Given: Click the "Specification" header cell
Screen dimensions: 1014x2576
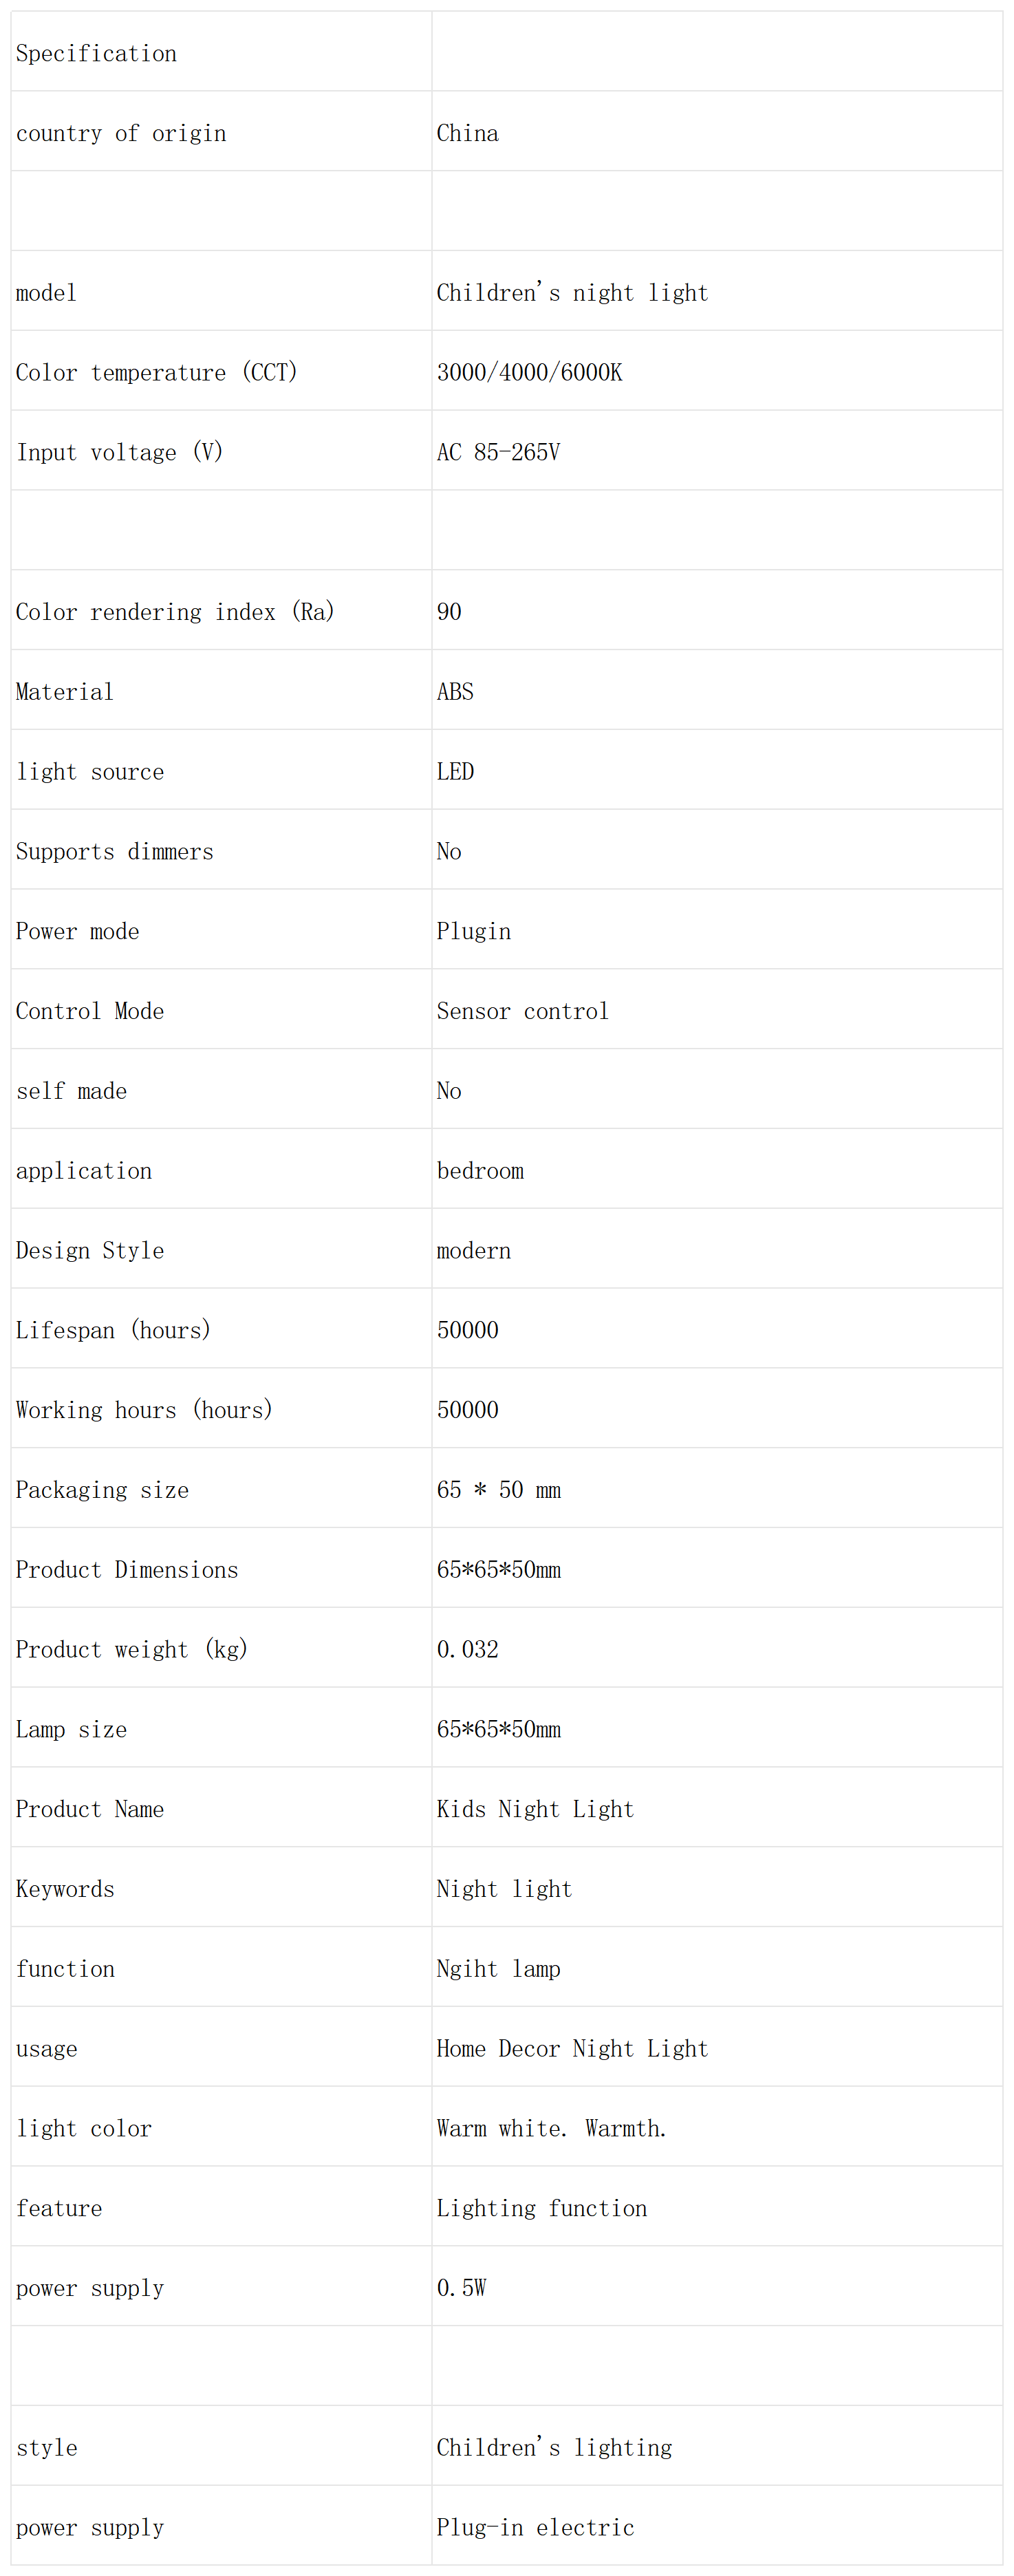Looking at the screenshot, I should [x=96, y=53].
